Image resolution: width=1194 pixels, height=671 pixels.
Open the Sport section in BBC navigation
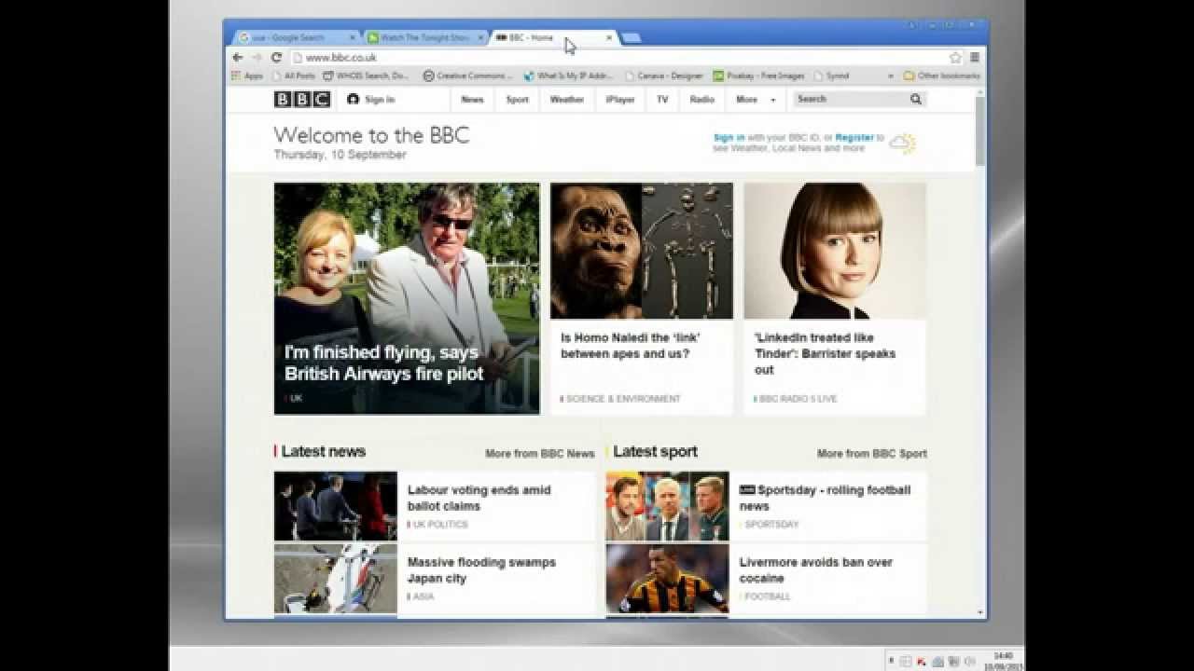coord(517,99)
